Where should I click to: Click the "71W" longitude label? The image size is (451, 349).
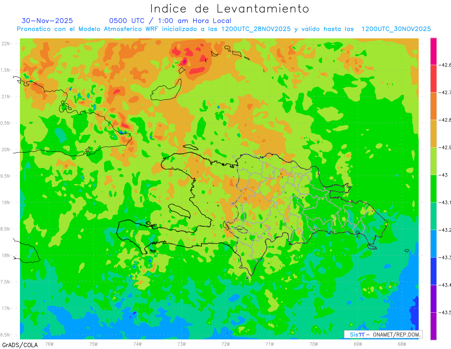pos(269,343)
